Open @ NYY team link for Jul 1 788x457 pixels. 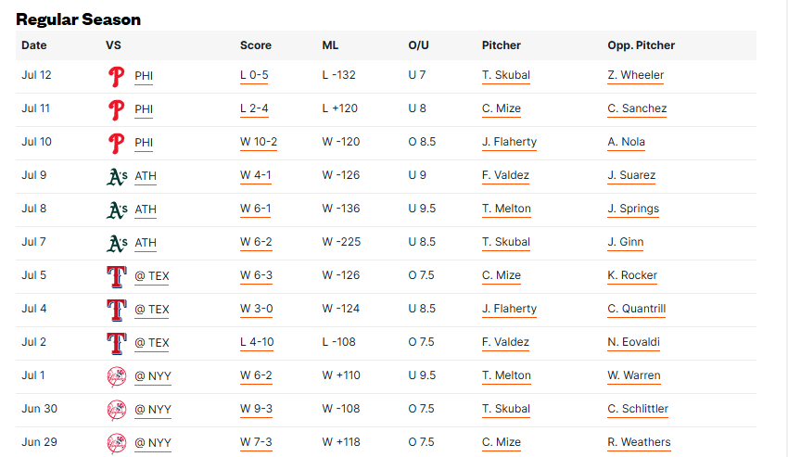pyautogui.click(x=153, y=376)
